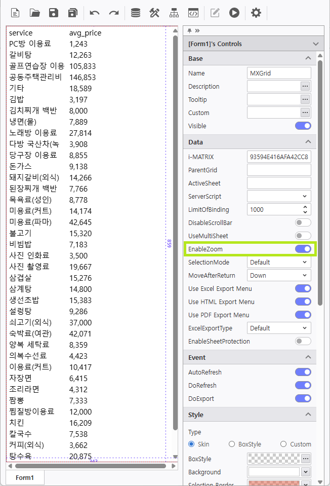Image resolution: width=330 pixels, height=486 pixels.
Task: Toggle the Visible switch off
Action: click(303, 126)
